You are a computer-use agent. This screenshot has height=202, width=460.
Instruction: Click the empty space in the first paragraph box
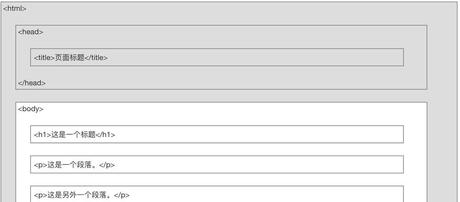click(x=259, y=165)
